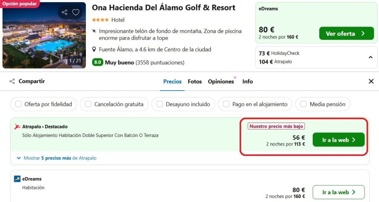Click the share icon on hotel photo
Image resolution: width=379 pixels, height=202 pixels.
[64, 12]
